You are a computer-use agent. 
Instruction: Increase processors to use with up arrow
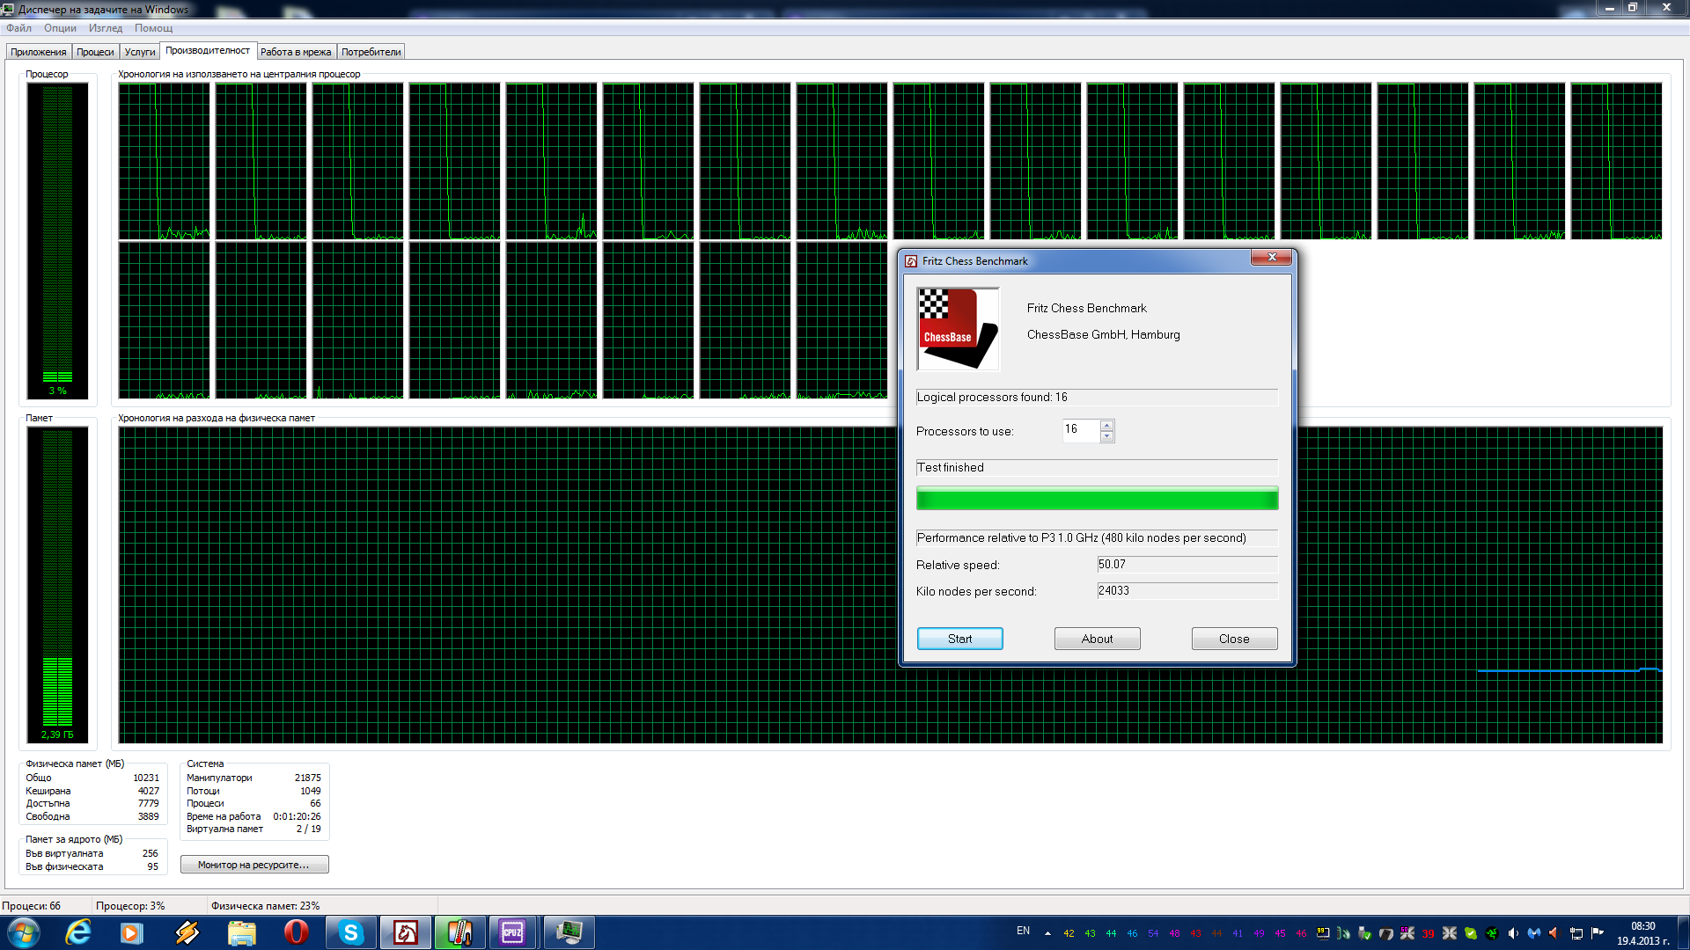click(x=1107, y=426)
